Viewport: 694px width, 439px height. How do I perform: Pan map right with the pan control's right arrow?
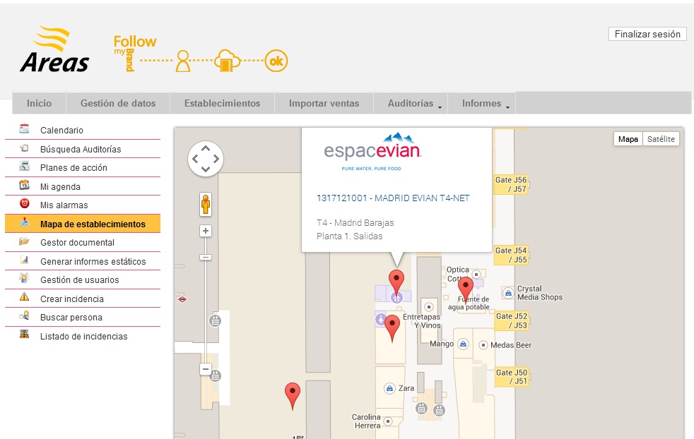click(216, 159)
